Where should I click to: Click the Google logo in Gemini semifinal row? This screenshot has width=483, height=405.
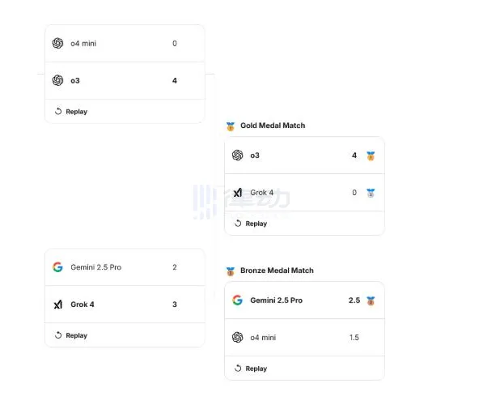pos(57,267)
